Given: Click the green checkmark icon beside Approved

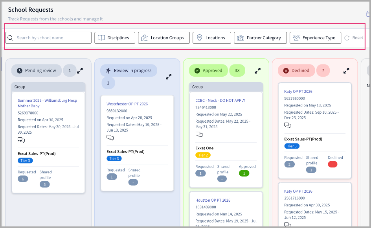Looking at the screenshot, I should point(197,70).
